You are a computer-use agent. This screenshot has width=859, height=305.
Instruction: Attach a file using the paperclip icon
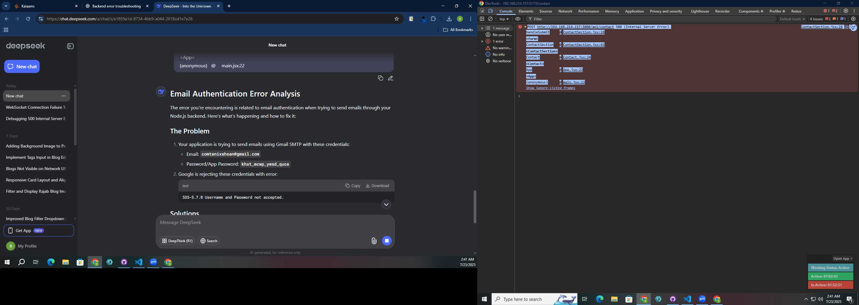tap(374, 241)
